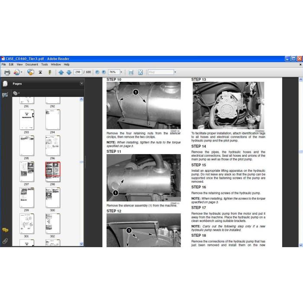The height and width of the screenshot is (303, 303).
Task: Open the Window menu
Action: point(56,64)
